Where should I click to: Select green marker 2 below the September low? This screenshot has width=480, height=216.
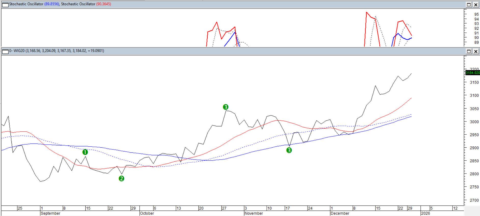(x=122, y=178)
